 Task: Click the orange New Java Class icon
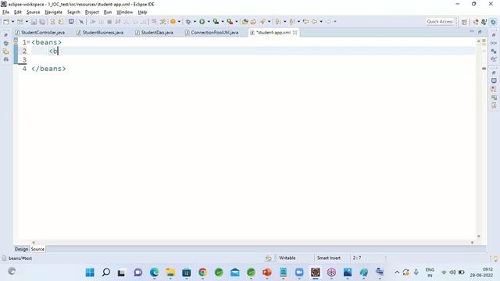(x=173, y=22)
